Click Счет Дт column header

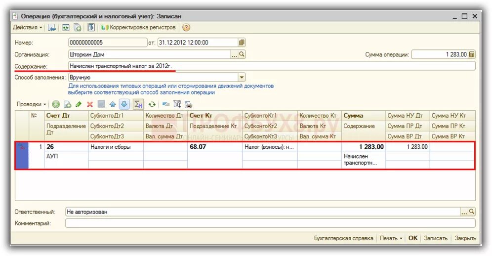coord(66,116)
